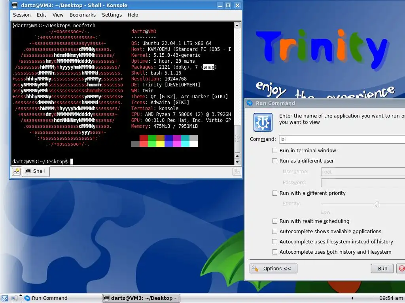Click the Run button

[382, 268]
